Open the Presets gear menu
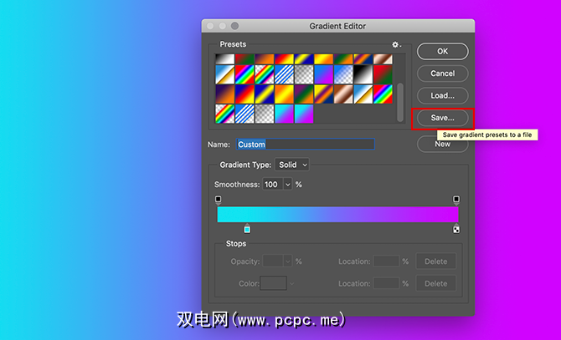The width and height of the screenshot is (561, 340). (396, 44)
